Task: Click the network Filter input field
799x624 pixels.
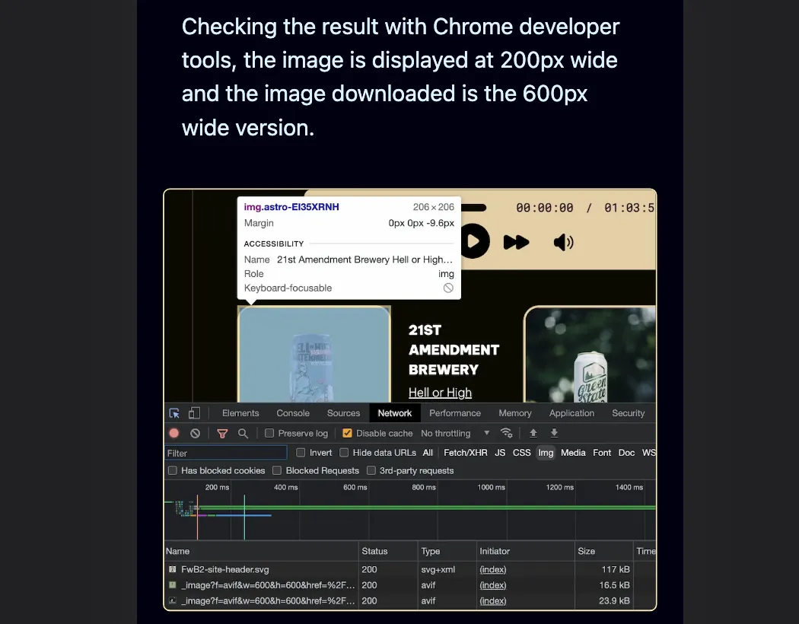Action: 224,452
